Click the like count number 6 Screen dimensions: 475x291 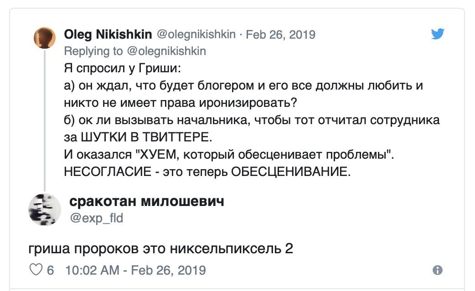tap(51, 271)
